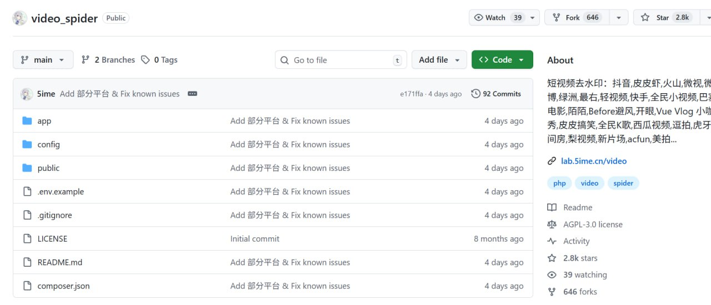Open the Watch notifications dropdown arrow

pyautogui.click(x=533, y=18)
